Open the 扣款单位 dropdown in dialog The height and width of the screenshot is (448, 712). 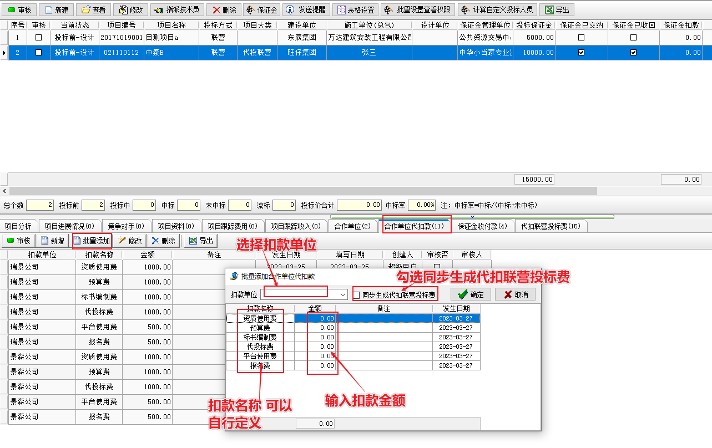[x=343, y=294]
